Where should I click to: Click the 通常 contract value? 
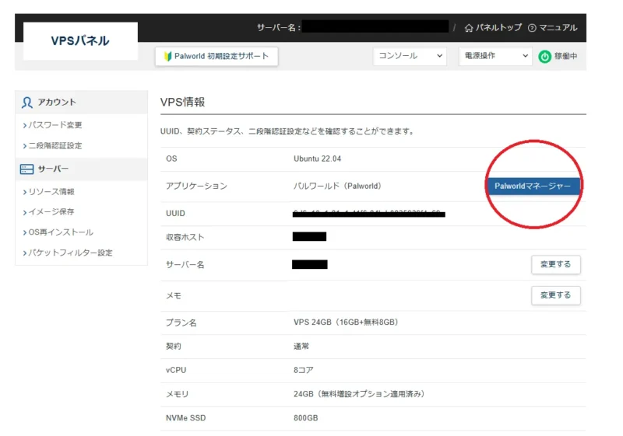(301, 346)
